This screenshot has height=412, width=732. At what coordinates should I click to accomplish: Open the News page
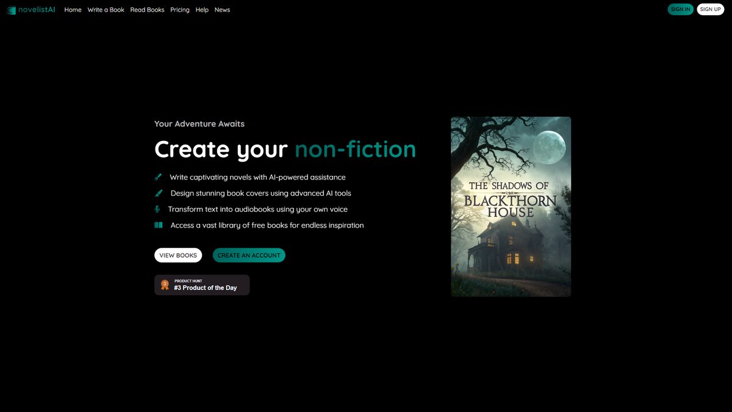(222, 10)
